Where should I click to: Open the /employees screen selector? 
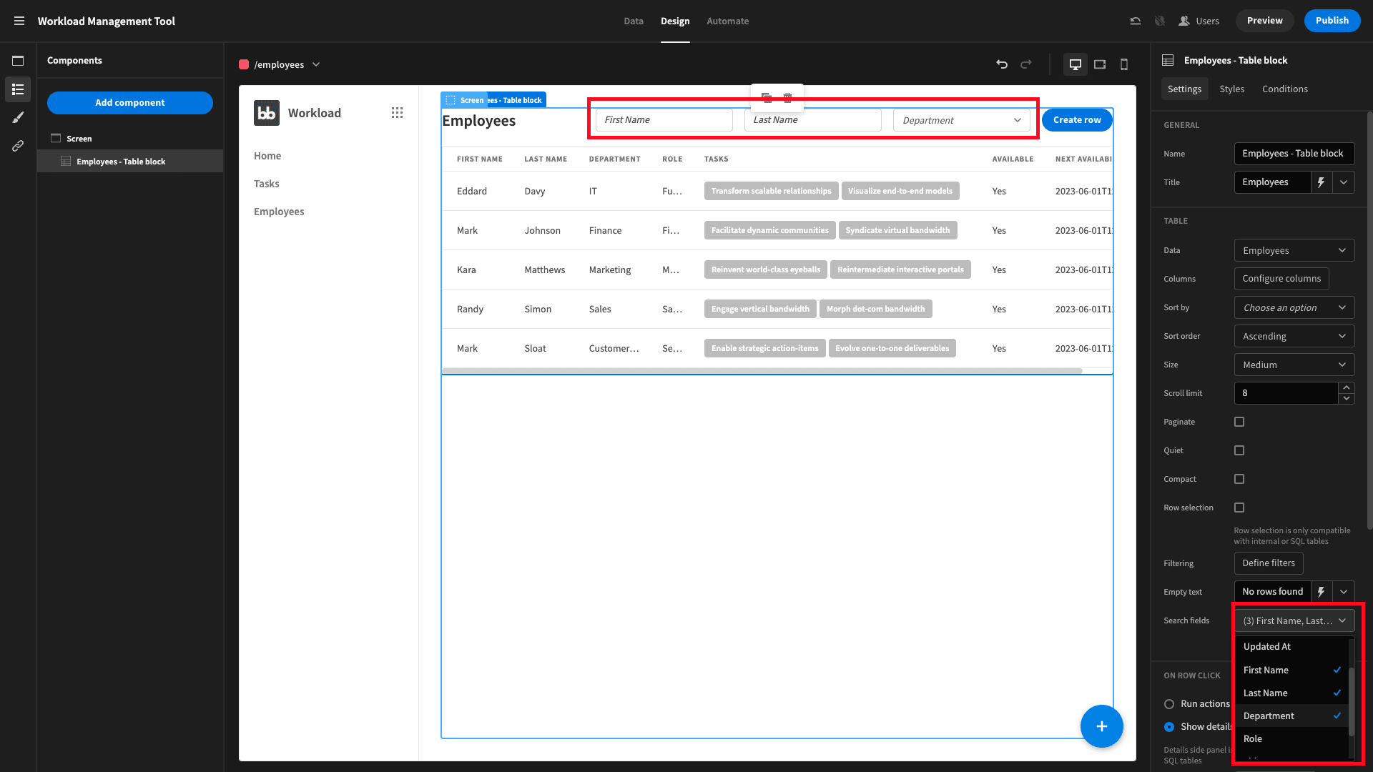(280, 64)
